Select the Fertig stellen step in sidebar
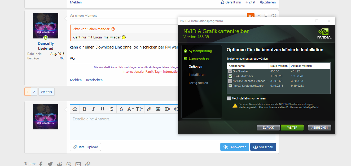 click(198, 83)
